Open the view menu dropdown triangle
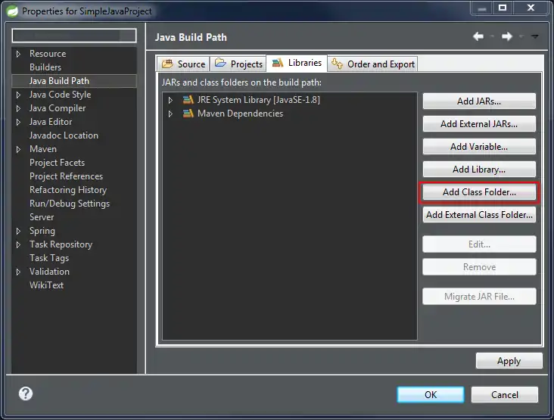This screenshot has width=554, height=420. (534, 36)
